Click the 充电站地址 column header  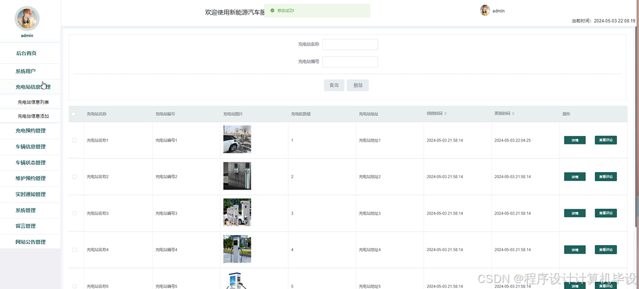[x=369, y=114]
